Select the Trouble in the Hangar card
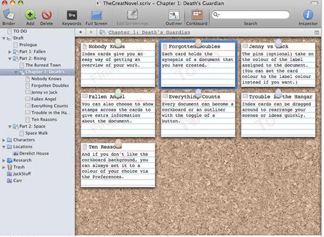Image resolution: width=324 pixels, height=237 pixels. [278, 115]
